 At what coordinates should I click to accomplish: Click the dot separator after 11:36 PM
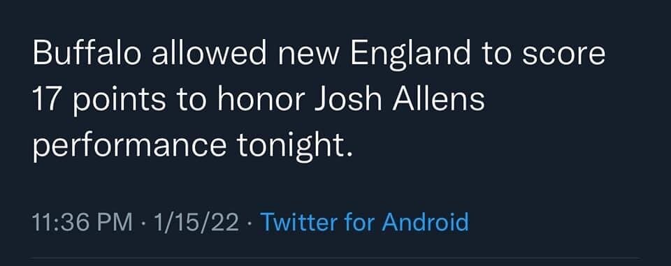coord(143,223)
